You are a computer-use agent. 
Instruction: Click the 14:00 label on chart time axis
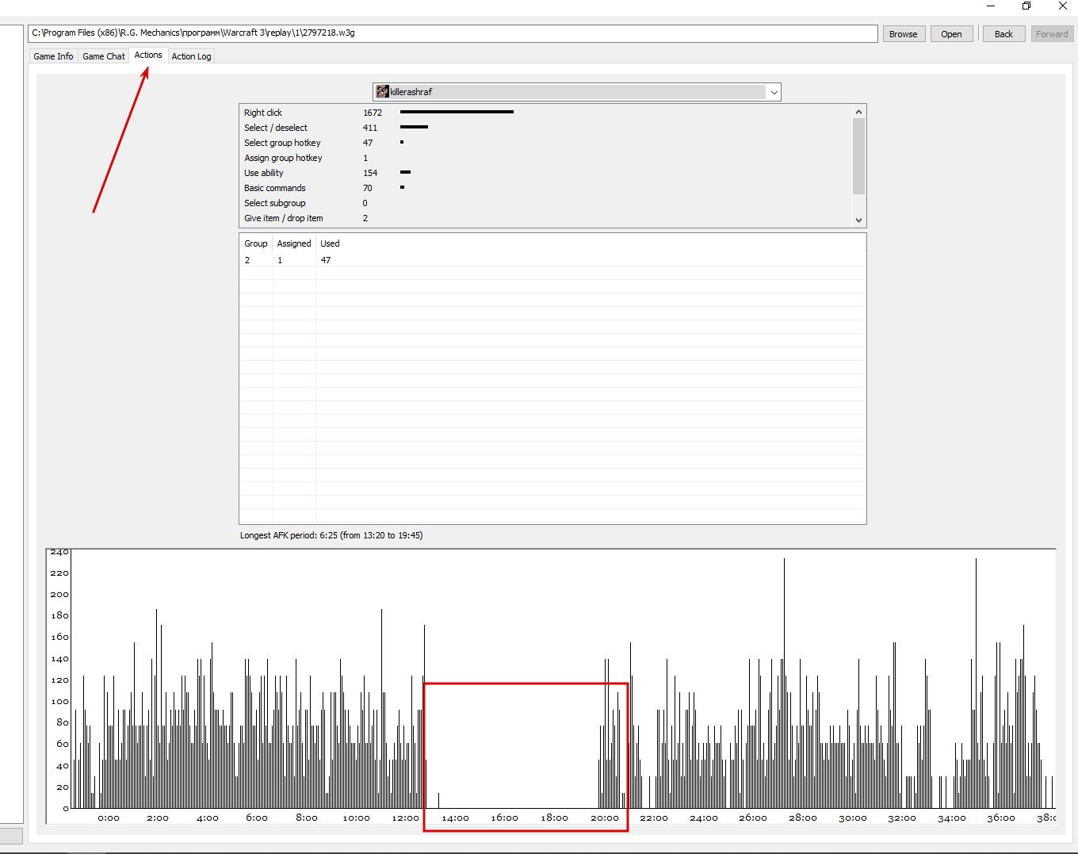point(455,818)
